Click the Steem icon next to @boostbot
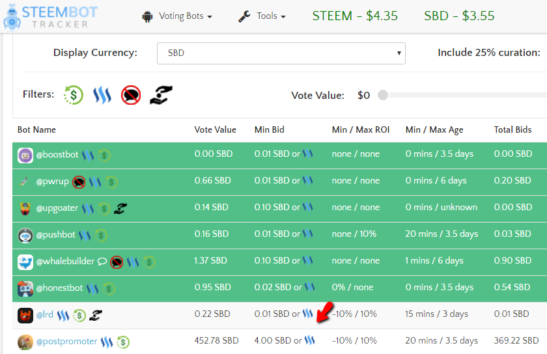The height and width of the screenshot is (354, 547). pos(88,156)
